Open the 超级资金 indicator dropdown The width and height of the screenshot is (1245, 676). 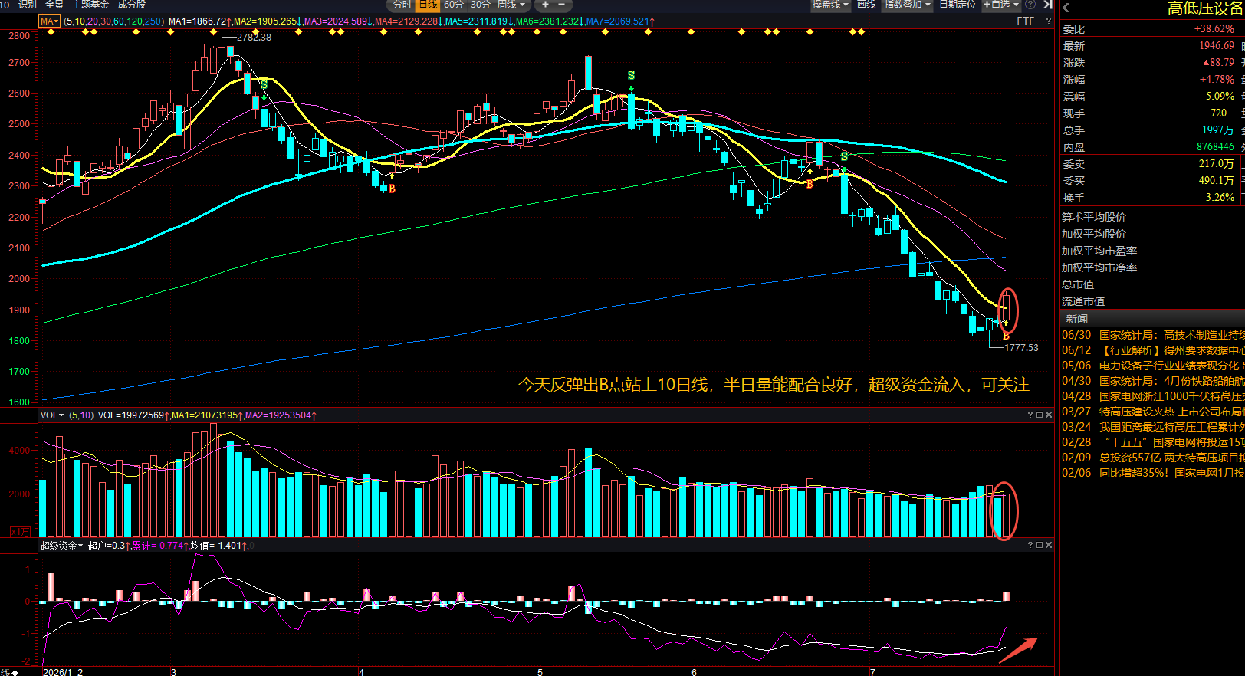pyautogui.click(x=61, y=546)
